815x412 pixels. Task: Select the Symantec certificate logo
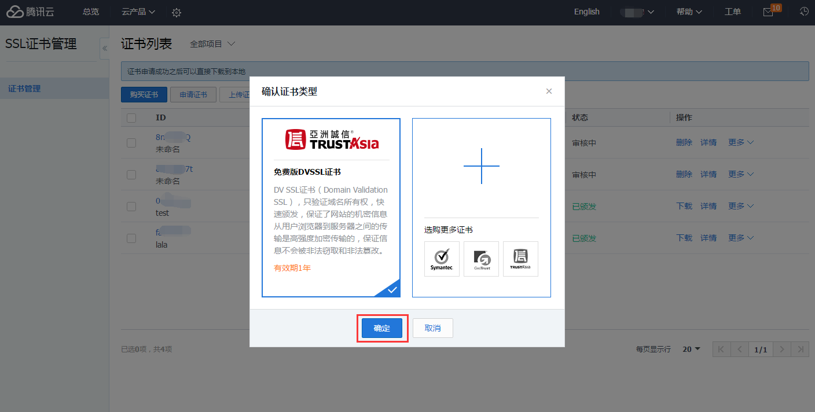[x=442, y=259]
